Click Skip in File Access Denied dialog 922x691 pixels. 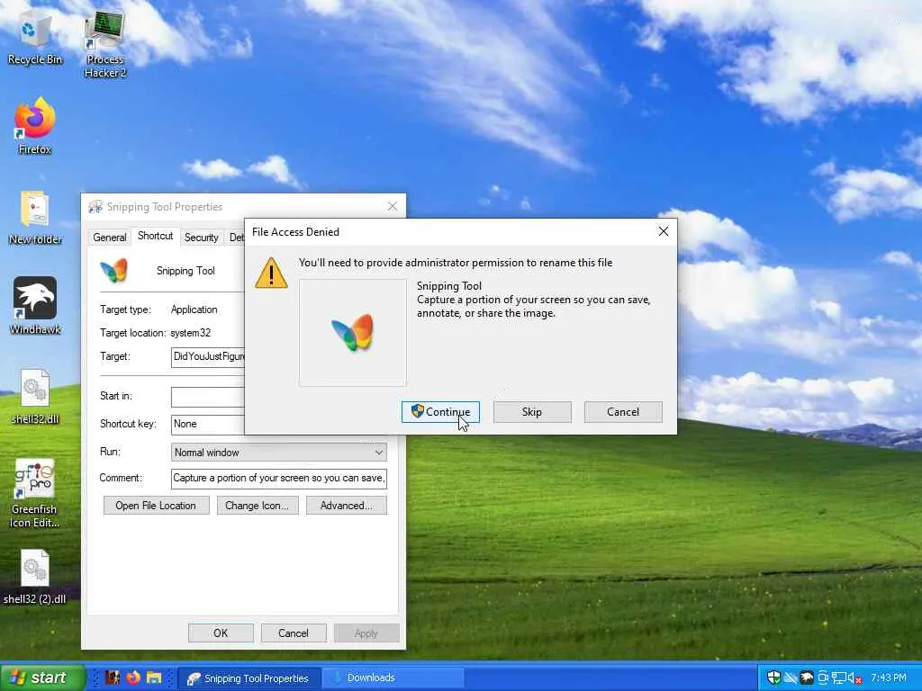532,412
